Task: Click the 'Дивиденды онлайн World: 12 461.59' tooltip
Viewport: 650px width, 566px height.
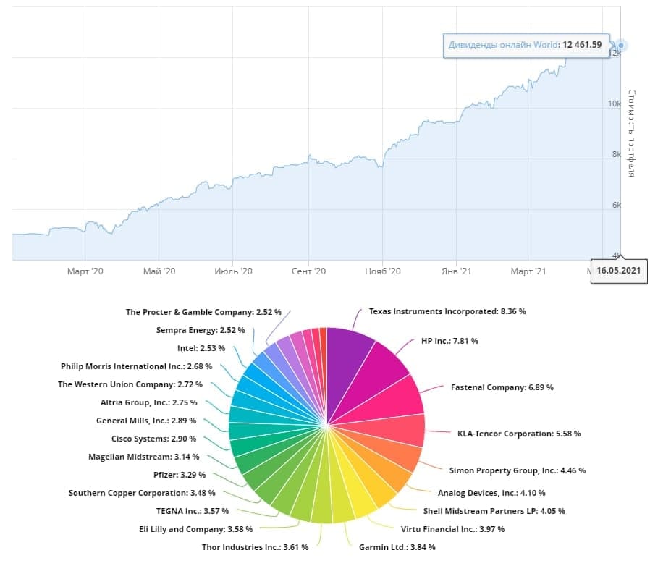Action: (x=526, y=45)
